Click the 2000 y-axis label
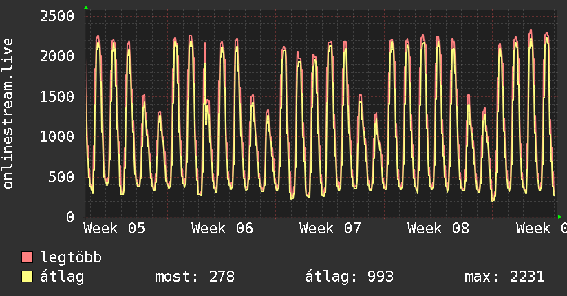This screenshot has height=296, width=567. click(x=57, y=56)
